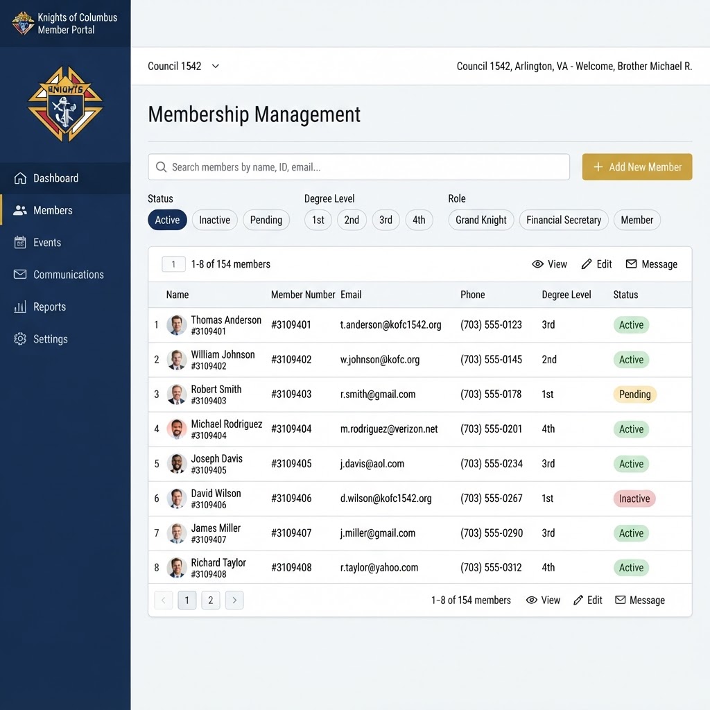Click Joseph Davis's avatar
This screenshot has width=710, height=710.
click(177, 464)
